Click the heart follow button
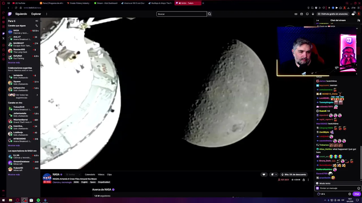 pos(264,175)
